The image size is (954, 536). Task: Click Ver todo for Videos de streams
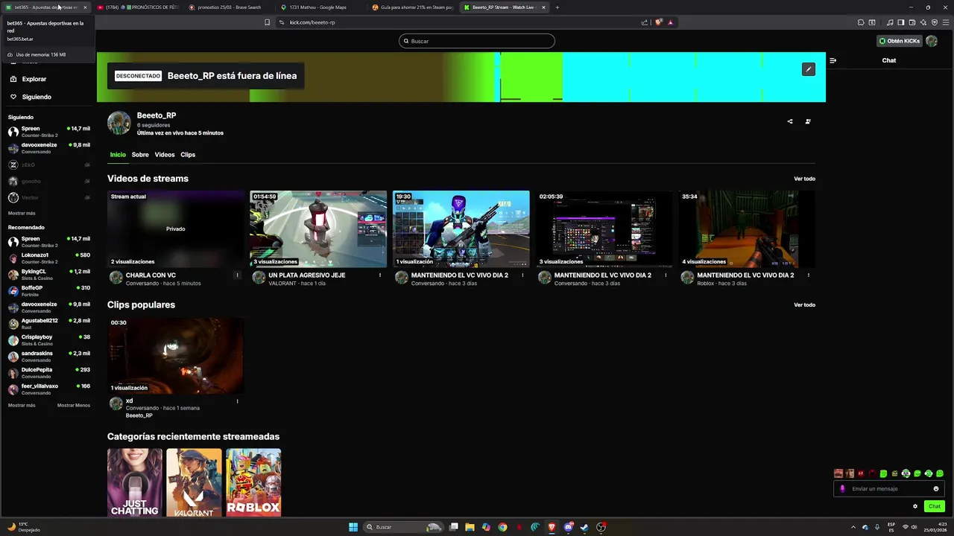pyautogui.click(x=804, y=179)
